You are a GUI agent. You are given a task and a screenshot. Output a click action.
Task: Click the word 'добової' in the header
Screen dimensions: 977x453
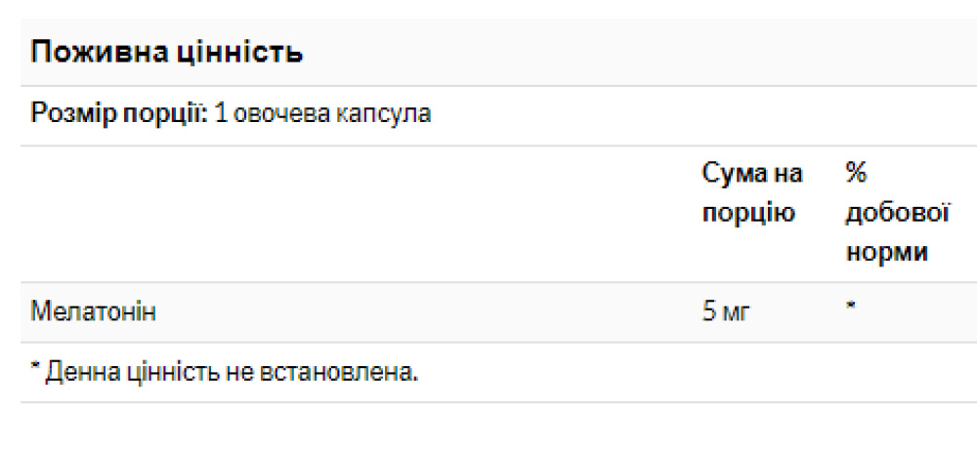tap(897, 213)
